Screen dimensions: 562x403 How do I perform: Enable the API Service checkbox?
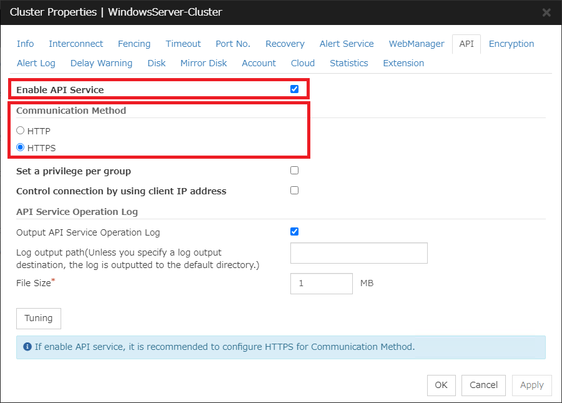tap(294, 89)
